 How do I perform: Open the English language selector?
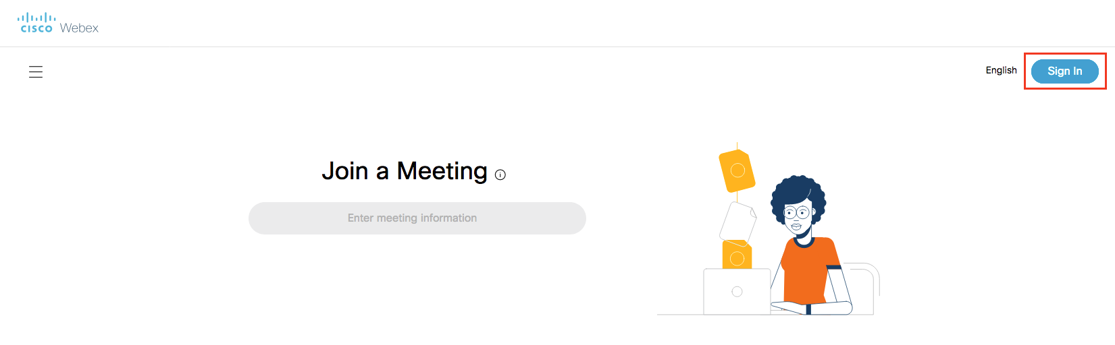pyautogui.click(x=1001, y=70)
